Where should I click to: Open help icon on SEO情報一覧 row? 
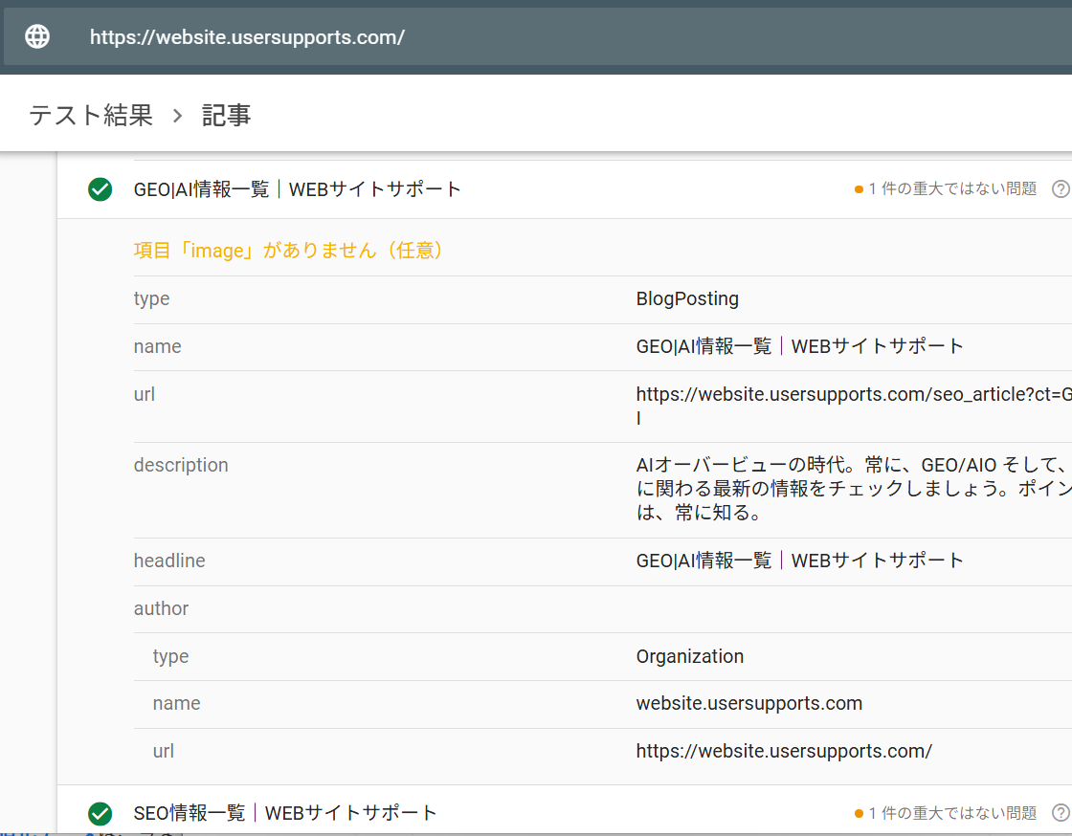point(1060,813)
